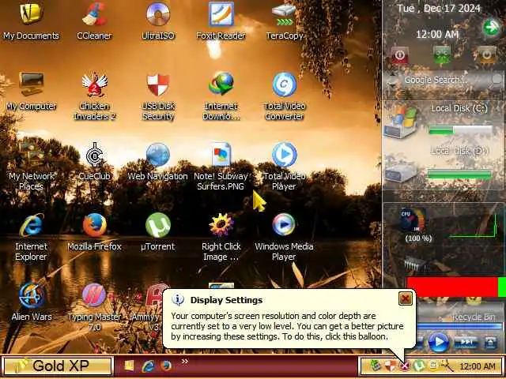This screenshot has width=506, height=379.
Task: Launch Windows Media Player from the desktop
Action: (284, 237)
